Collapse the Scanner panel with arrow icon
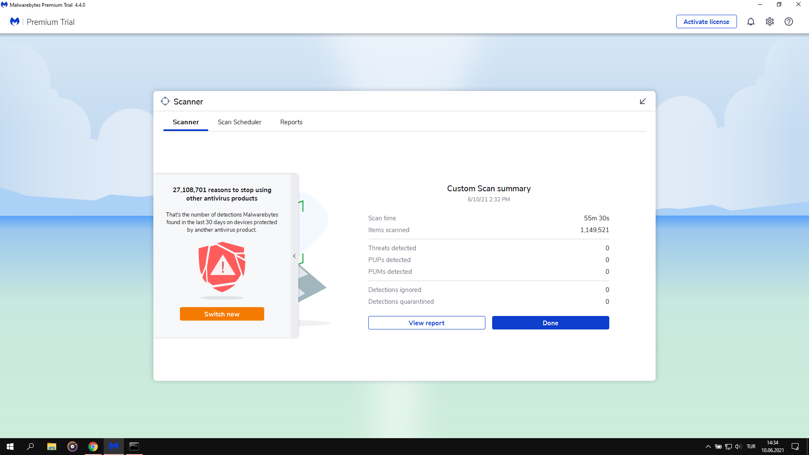 643,102
